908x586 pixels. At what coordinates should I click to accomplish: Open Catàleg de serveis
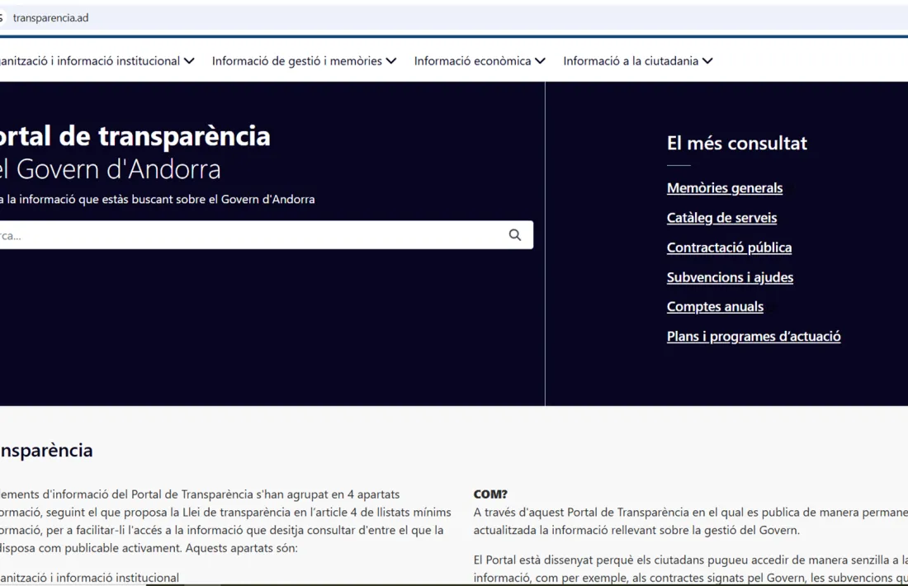pyautogui.click(x=721, y=217)
